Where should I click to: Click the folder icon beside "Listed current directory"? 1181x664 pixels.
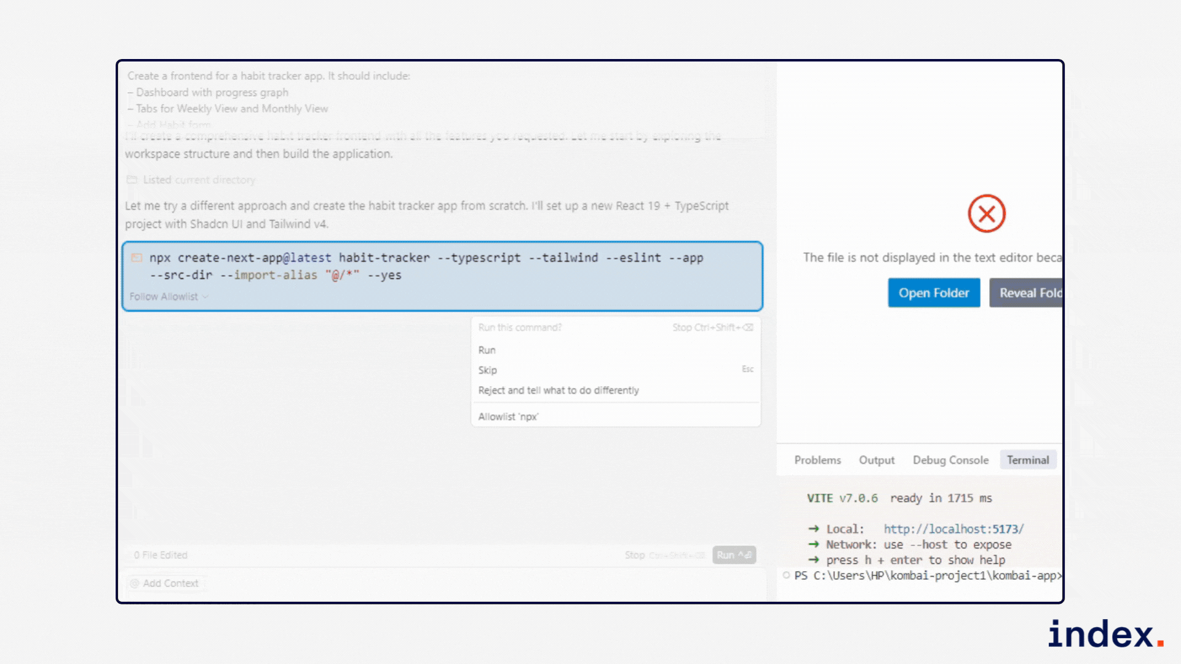(132, 179)
